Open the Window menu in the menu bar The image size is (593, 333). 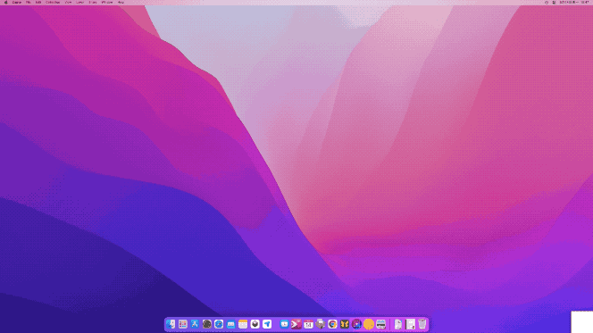107,3
